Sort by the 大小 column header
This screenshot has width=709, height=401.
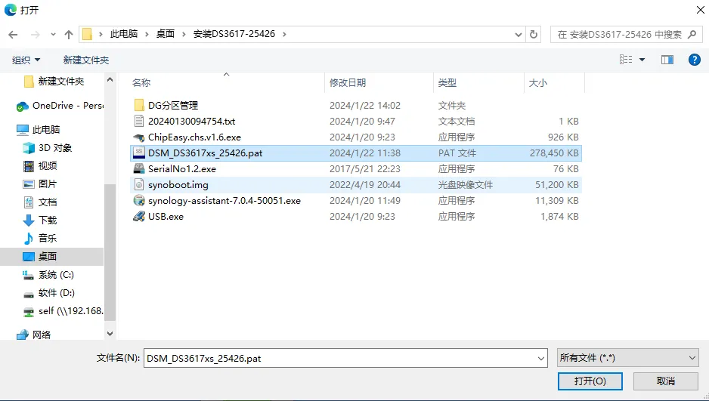538,82
